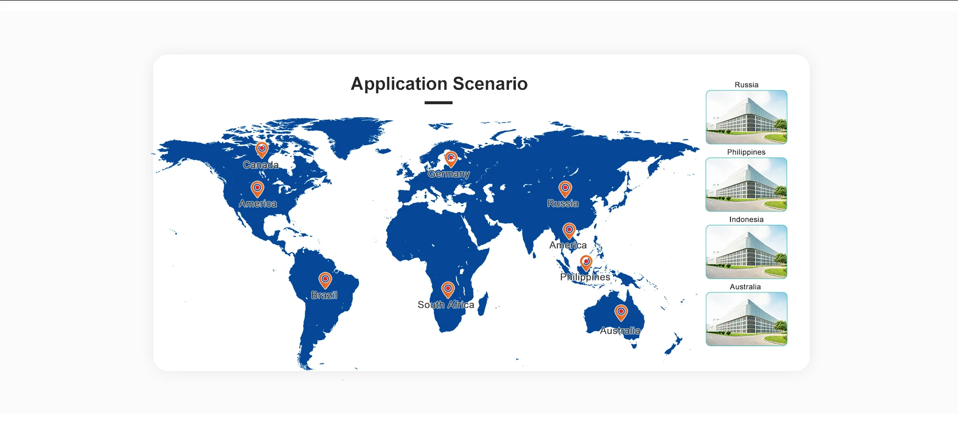Select the Russia pin on the map
This screenshot has width=958, height=422.
tap(565, 189)
